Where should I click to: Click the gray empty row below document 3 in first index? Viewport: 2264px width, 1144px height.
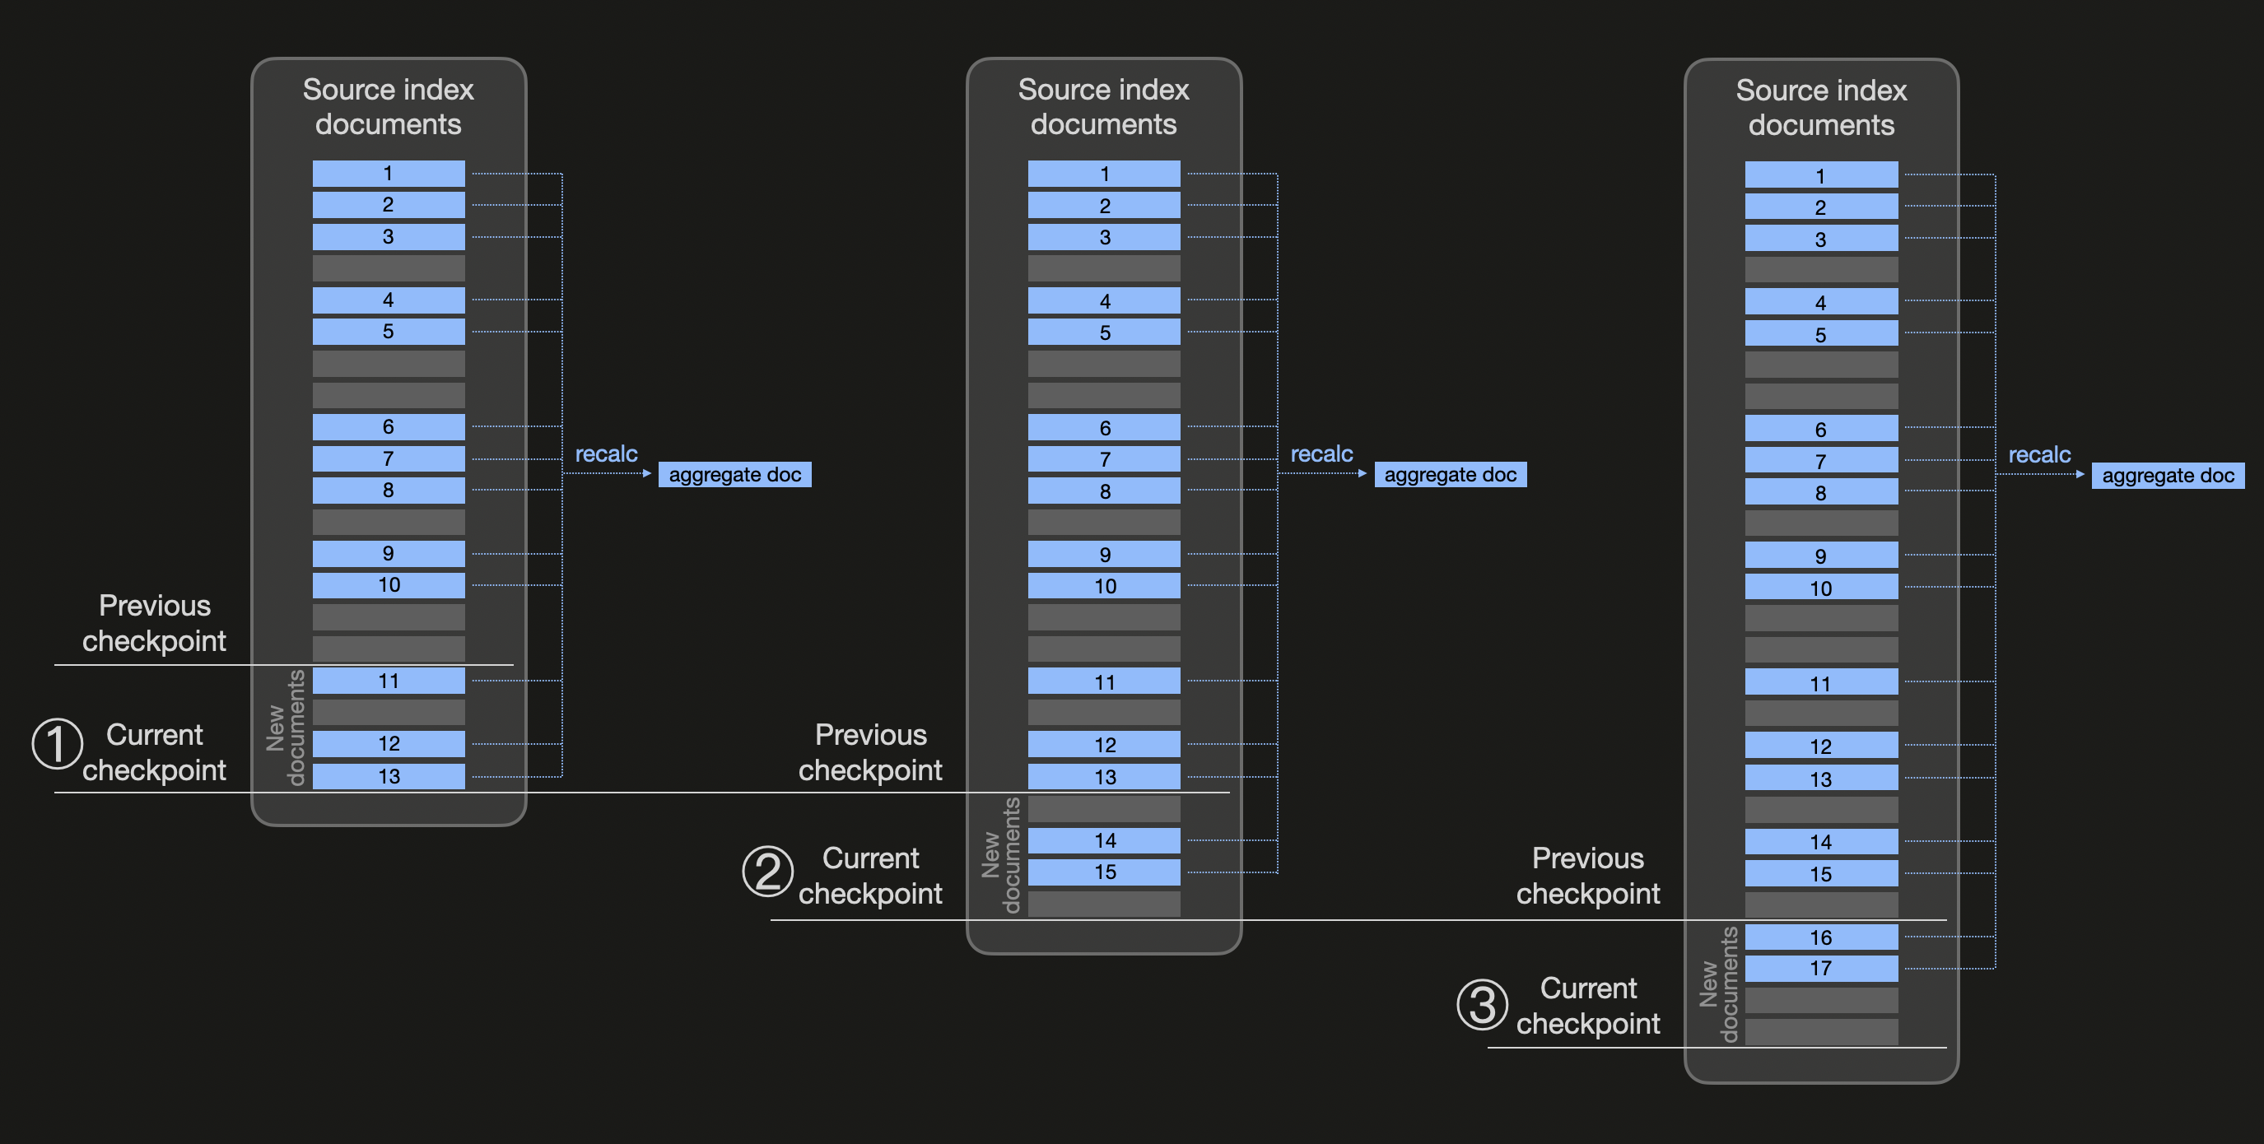[x=389, y=268]
